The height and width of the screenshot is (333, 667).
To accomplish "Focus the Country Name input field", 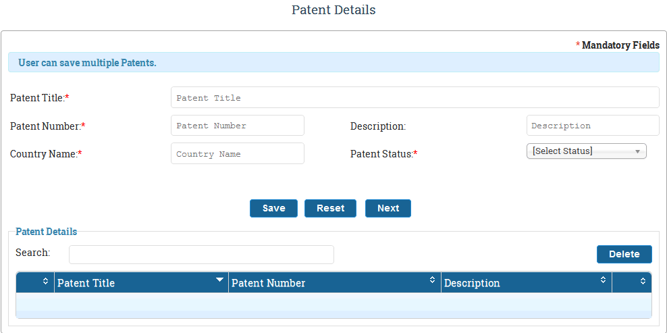I will [238, 154].
